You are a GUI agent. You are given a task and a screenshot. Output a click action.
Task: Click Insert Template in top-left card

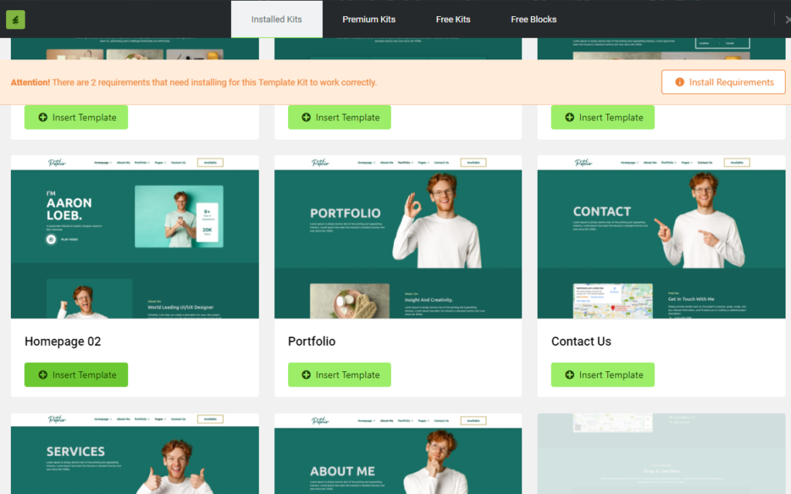click(76, 117)
